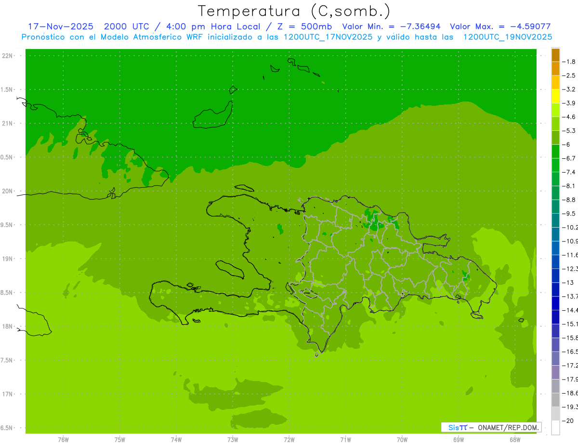
Task: Click the 68W longitude label
Action: [515, 440]
